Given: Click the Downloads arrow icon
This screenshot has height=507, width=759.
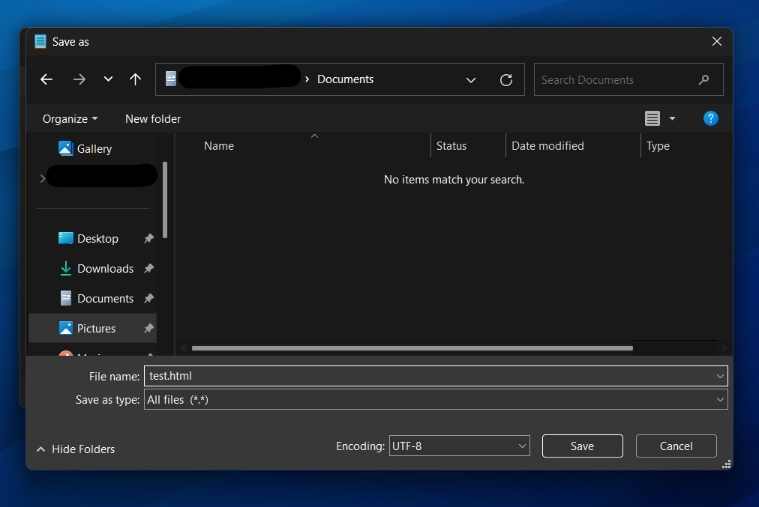Looking at the screenshot, I should point(66,268).
